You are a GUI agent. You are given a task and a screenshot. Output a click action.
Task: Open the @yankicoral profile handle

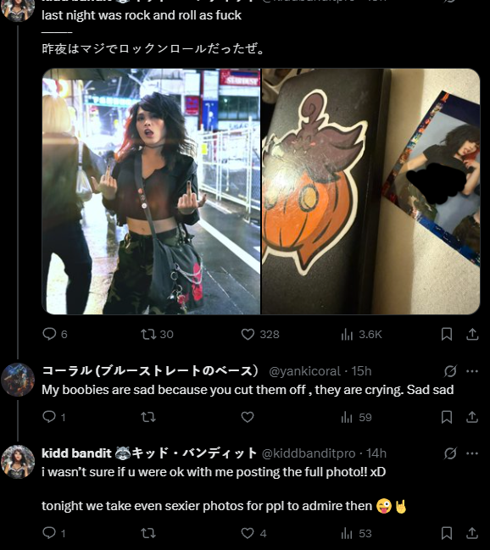(x=304, y=371)
